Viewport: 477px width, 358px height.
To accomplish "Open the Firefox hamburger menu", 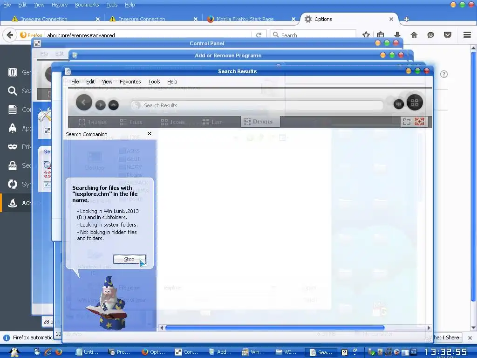I will pyautogui.click(x=467, y=34).
